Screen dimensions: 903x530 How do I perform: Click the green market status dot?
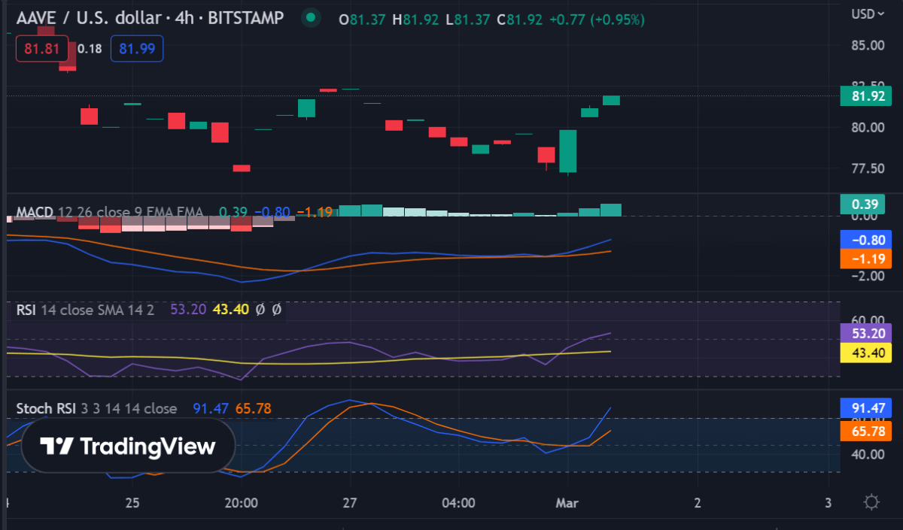click(x=310, y=19)
